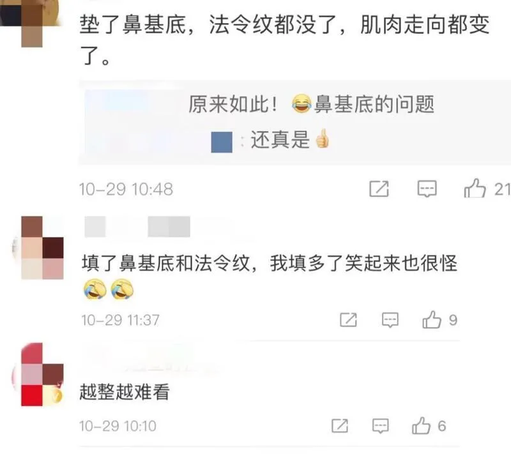The image size is (511, 454).
Task: Open the blurred username above 填了鼻基底和法令纹
Action: point(137,226)
